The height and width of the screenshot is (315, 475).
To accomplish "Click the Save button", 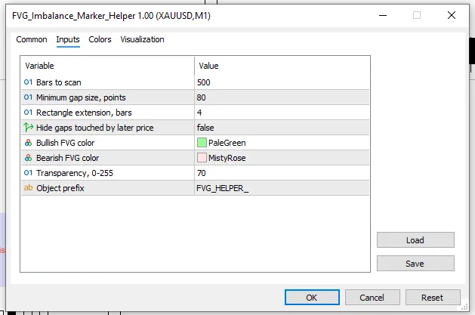I will [x=415, y=264].
